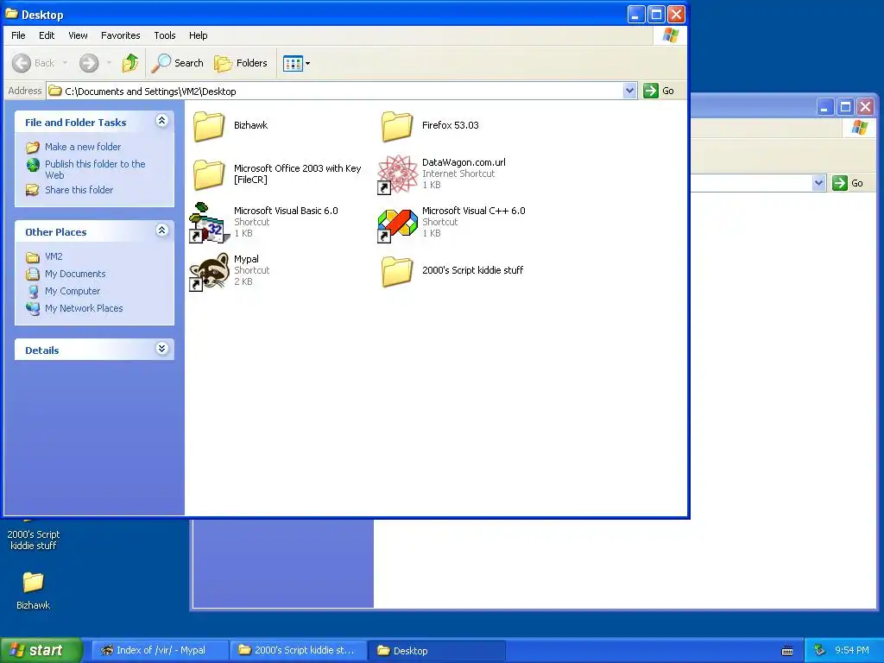Open Back button history dropdown arrow
Screen dimensions: 884x663
(66, 63)
